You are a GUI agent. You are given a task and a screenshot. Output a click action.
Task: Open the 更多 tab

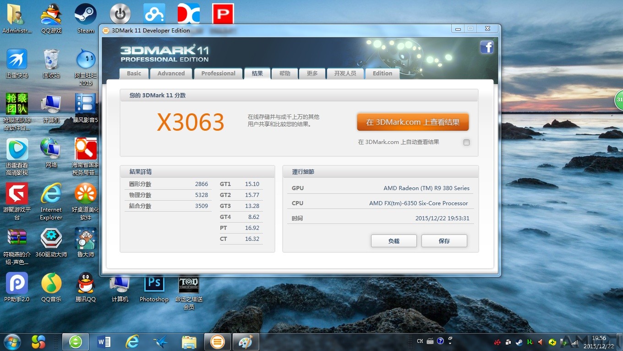pyautogui.click(x=312, y=74)
